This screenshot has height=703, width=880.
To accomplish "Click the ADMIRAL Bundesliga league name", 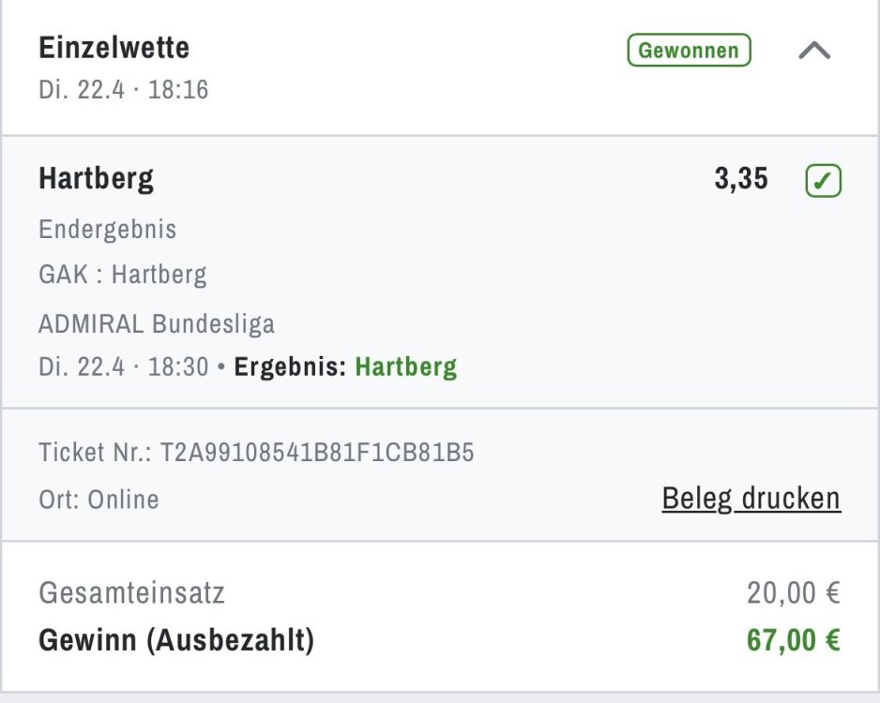I will coord(156,324).
